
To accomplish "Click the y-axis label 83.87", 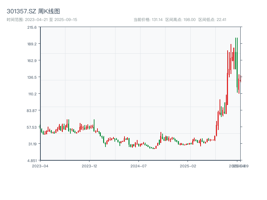I will pyautogui.click(x=32, y=111).
